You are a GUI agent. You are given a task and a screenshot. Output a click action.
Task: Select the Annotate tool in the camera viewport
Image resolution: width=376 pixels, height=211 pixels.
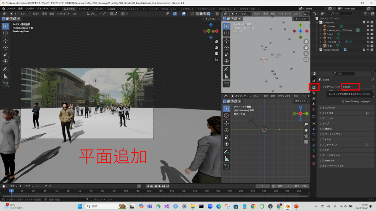[6, 69]
